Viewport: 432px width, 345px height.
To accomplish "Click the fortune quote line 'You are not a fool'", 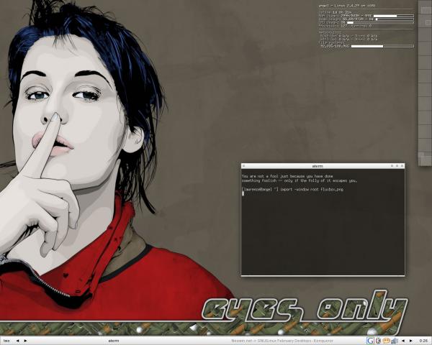I will click(x=287, y=176).
